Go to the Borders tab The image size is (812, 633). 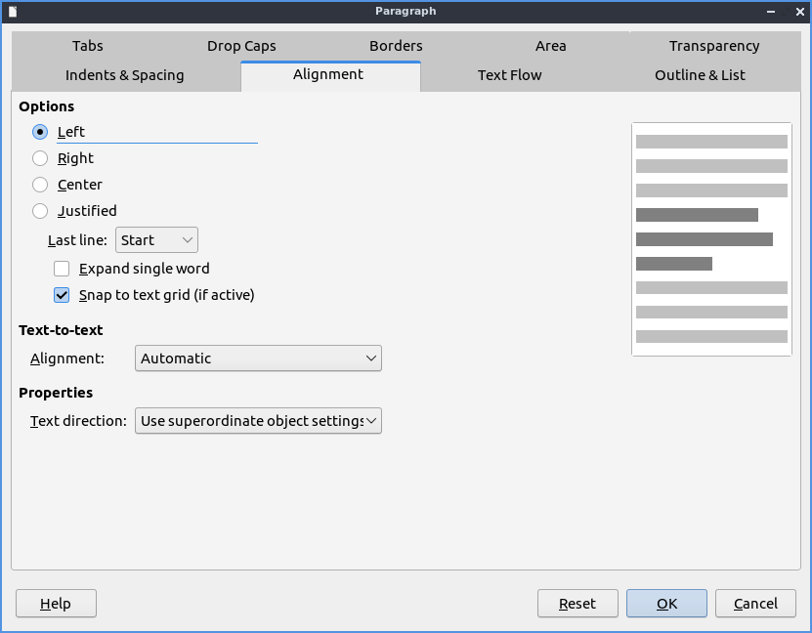click(x=396, y=46)
